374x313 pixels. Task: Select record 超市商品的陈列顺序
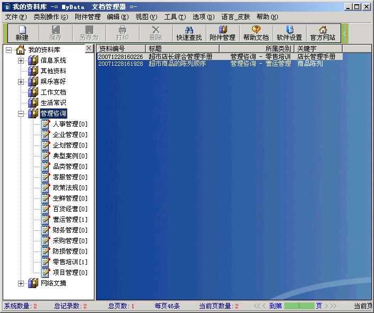coord(177,64)
